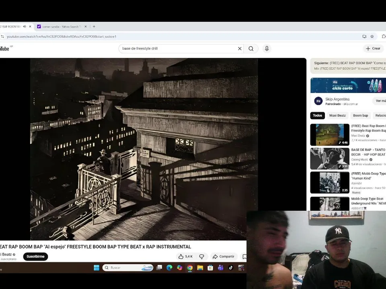The image size is (386, 289).
Task: Open the Copilot icon in the taskbar
Action: [x=180, y=268]
